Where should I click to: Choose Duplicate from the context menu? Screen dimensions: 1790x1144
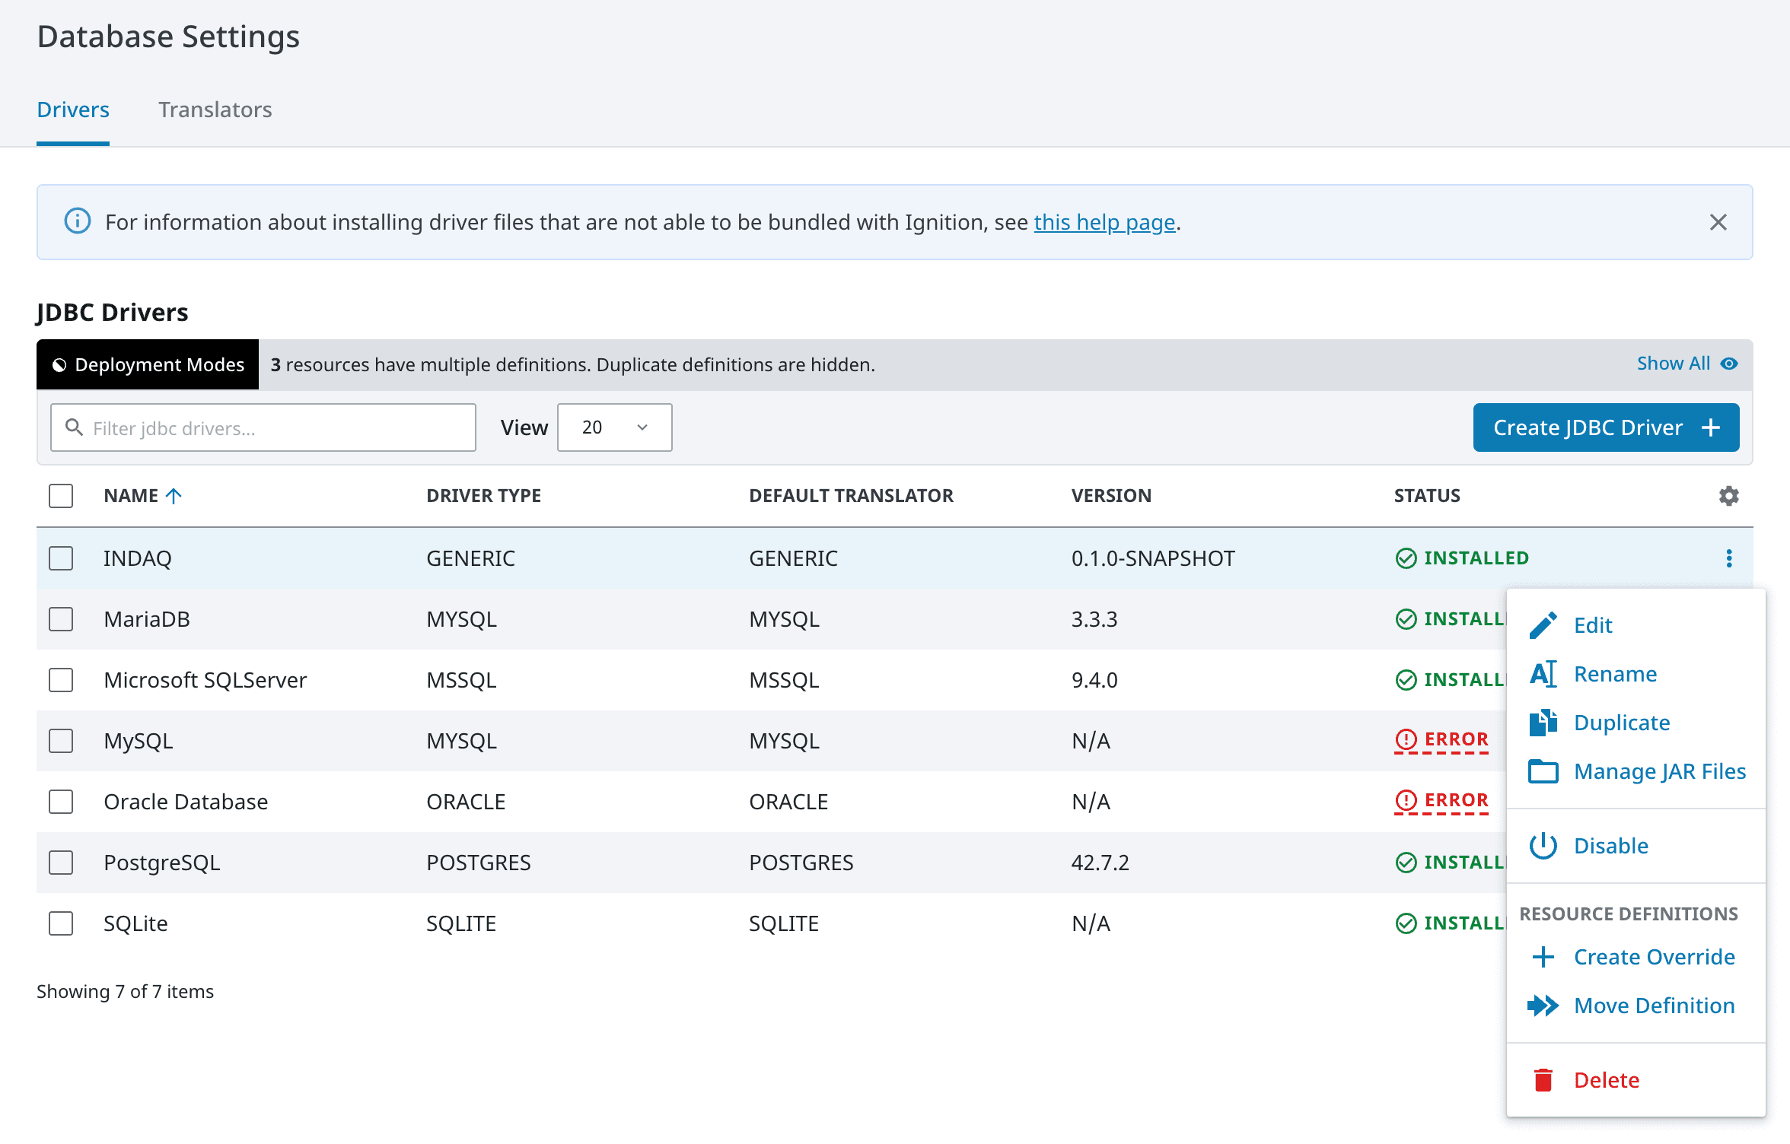[1635, 723]
